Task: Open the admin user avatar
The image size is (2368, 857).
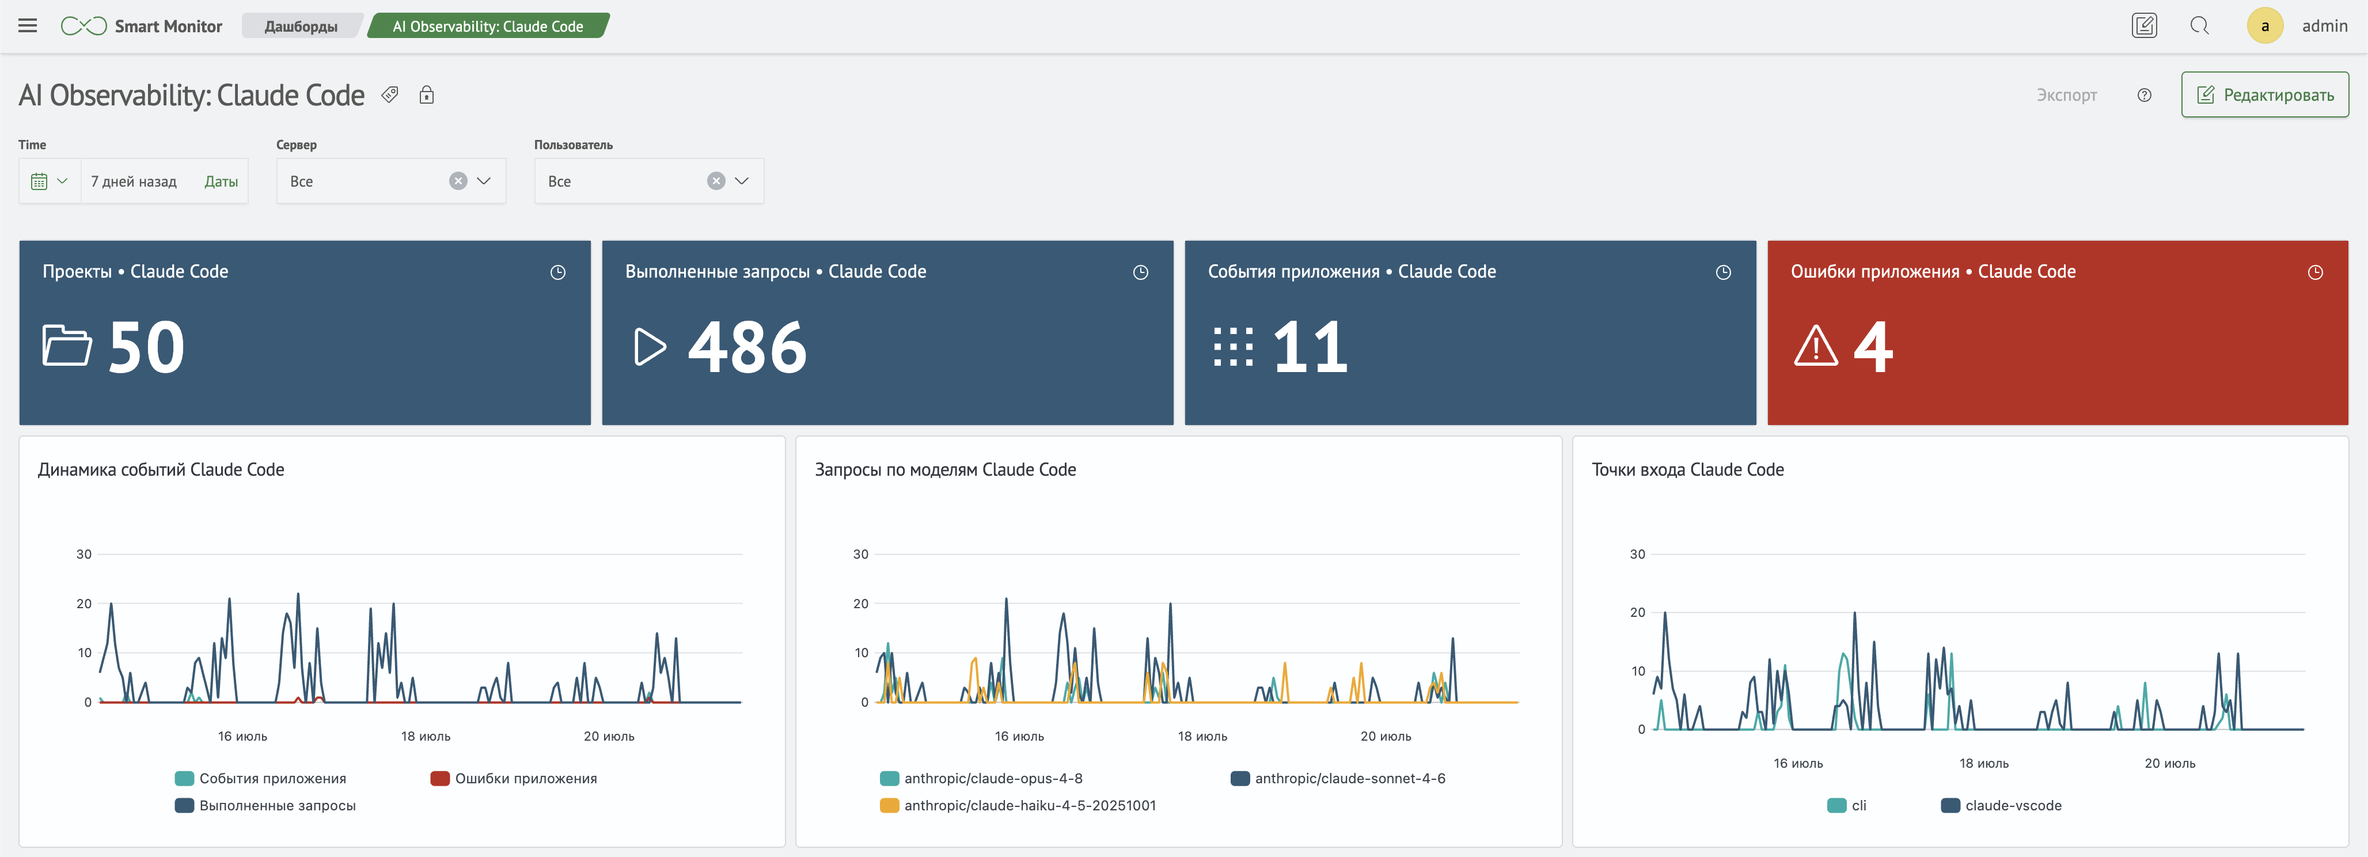Action: [x=2265, y=26]
